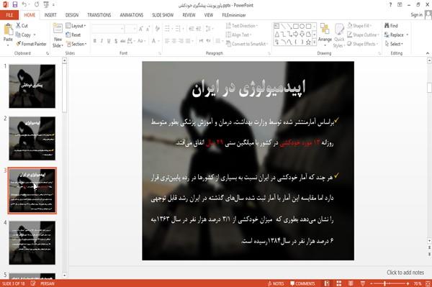Click the Replace button
Screen dimensions: 432x287
click(396, 35)
